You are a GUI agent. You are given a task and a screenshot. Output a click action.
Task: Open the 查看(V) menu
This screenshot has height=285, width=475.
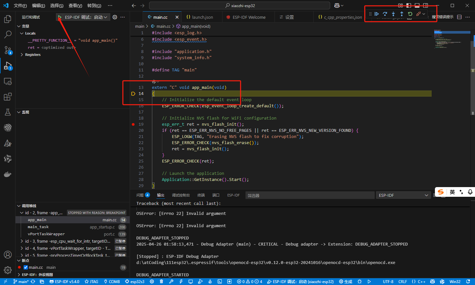click(x=75, y=5)
